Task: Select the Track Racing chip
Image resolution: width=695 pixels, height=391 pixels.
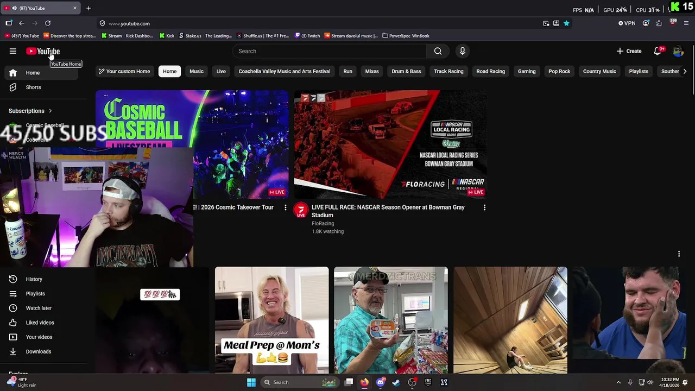Action: click(448, 71)
